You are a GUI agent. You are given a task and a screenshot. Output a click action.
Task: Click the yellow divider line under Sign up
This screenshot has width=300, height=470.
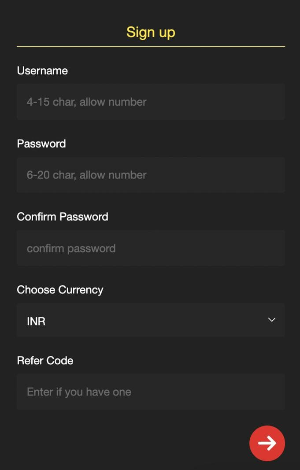(151, 46)
